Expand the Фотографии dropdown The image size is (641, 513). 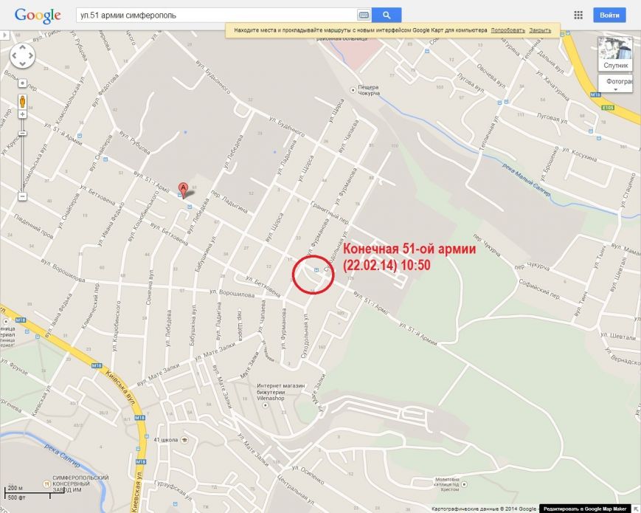(x=615, y=83)
